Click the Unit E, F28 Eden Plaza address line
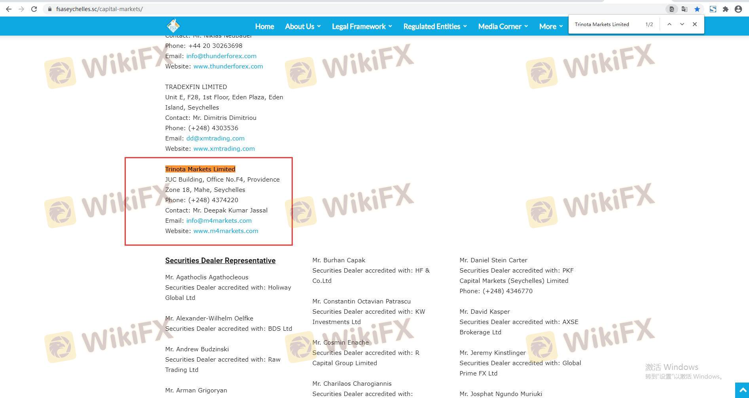 pyautogui.click(x=224, y=97)
